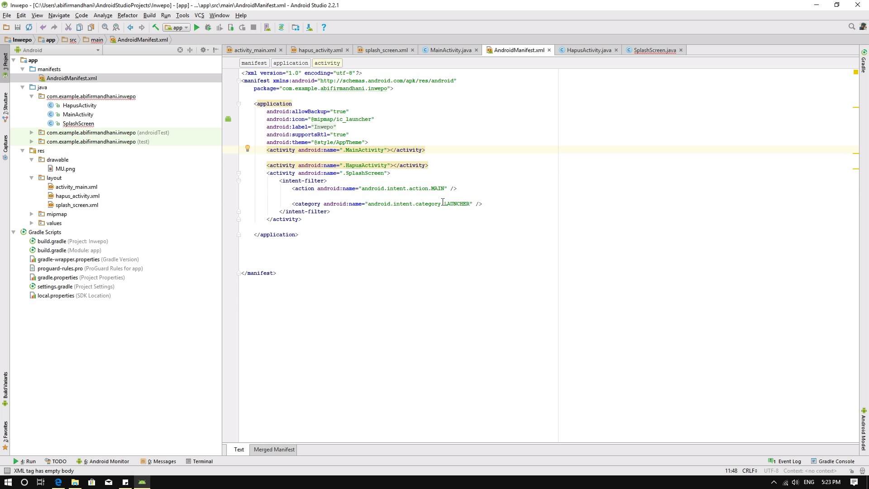The width and height of the screenshot is (869, 489).
Task: Open the Refactor menu
Action: point(127,15)
